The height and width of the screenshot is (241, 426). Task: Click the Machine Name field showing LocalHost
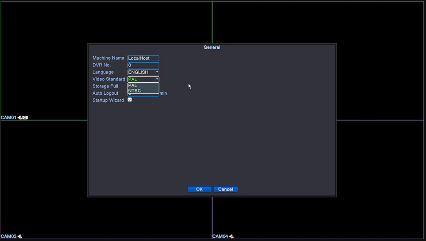tap(143, 58)
